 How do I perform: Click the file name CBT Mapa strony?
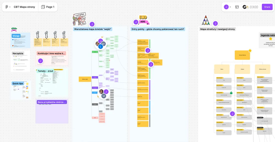point(24,7)
